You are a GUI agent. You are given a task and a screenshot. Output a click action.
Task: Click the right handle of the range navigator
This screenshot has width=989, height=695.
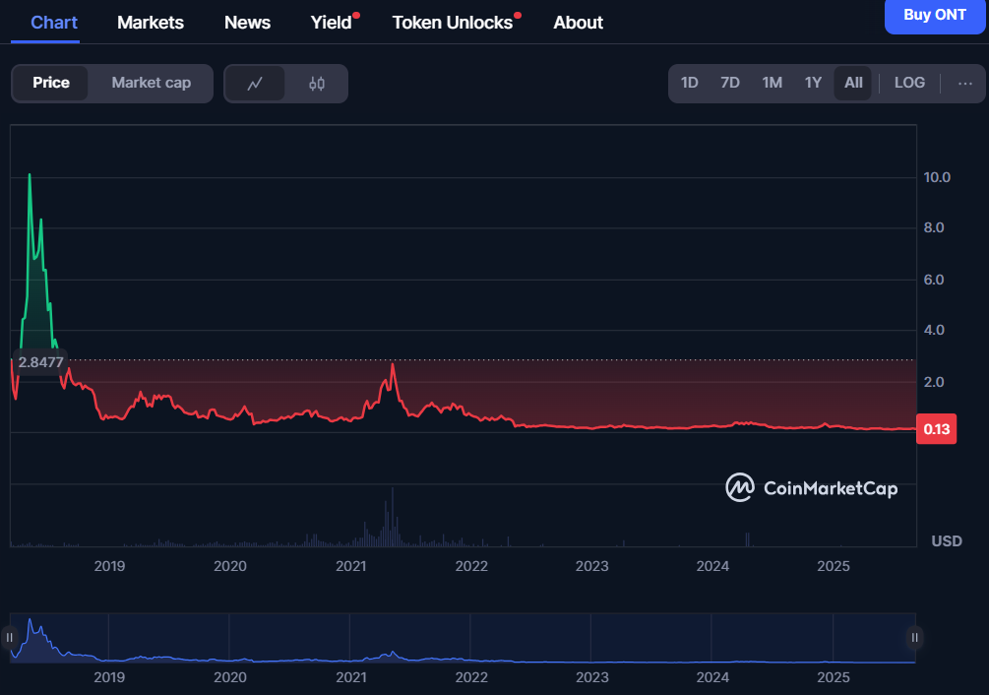pos(914,638)
